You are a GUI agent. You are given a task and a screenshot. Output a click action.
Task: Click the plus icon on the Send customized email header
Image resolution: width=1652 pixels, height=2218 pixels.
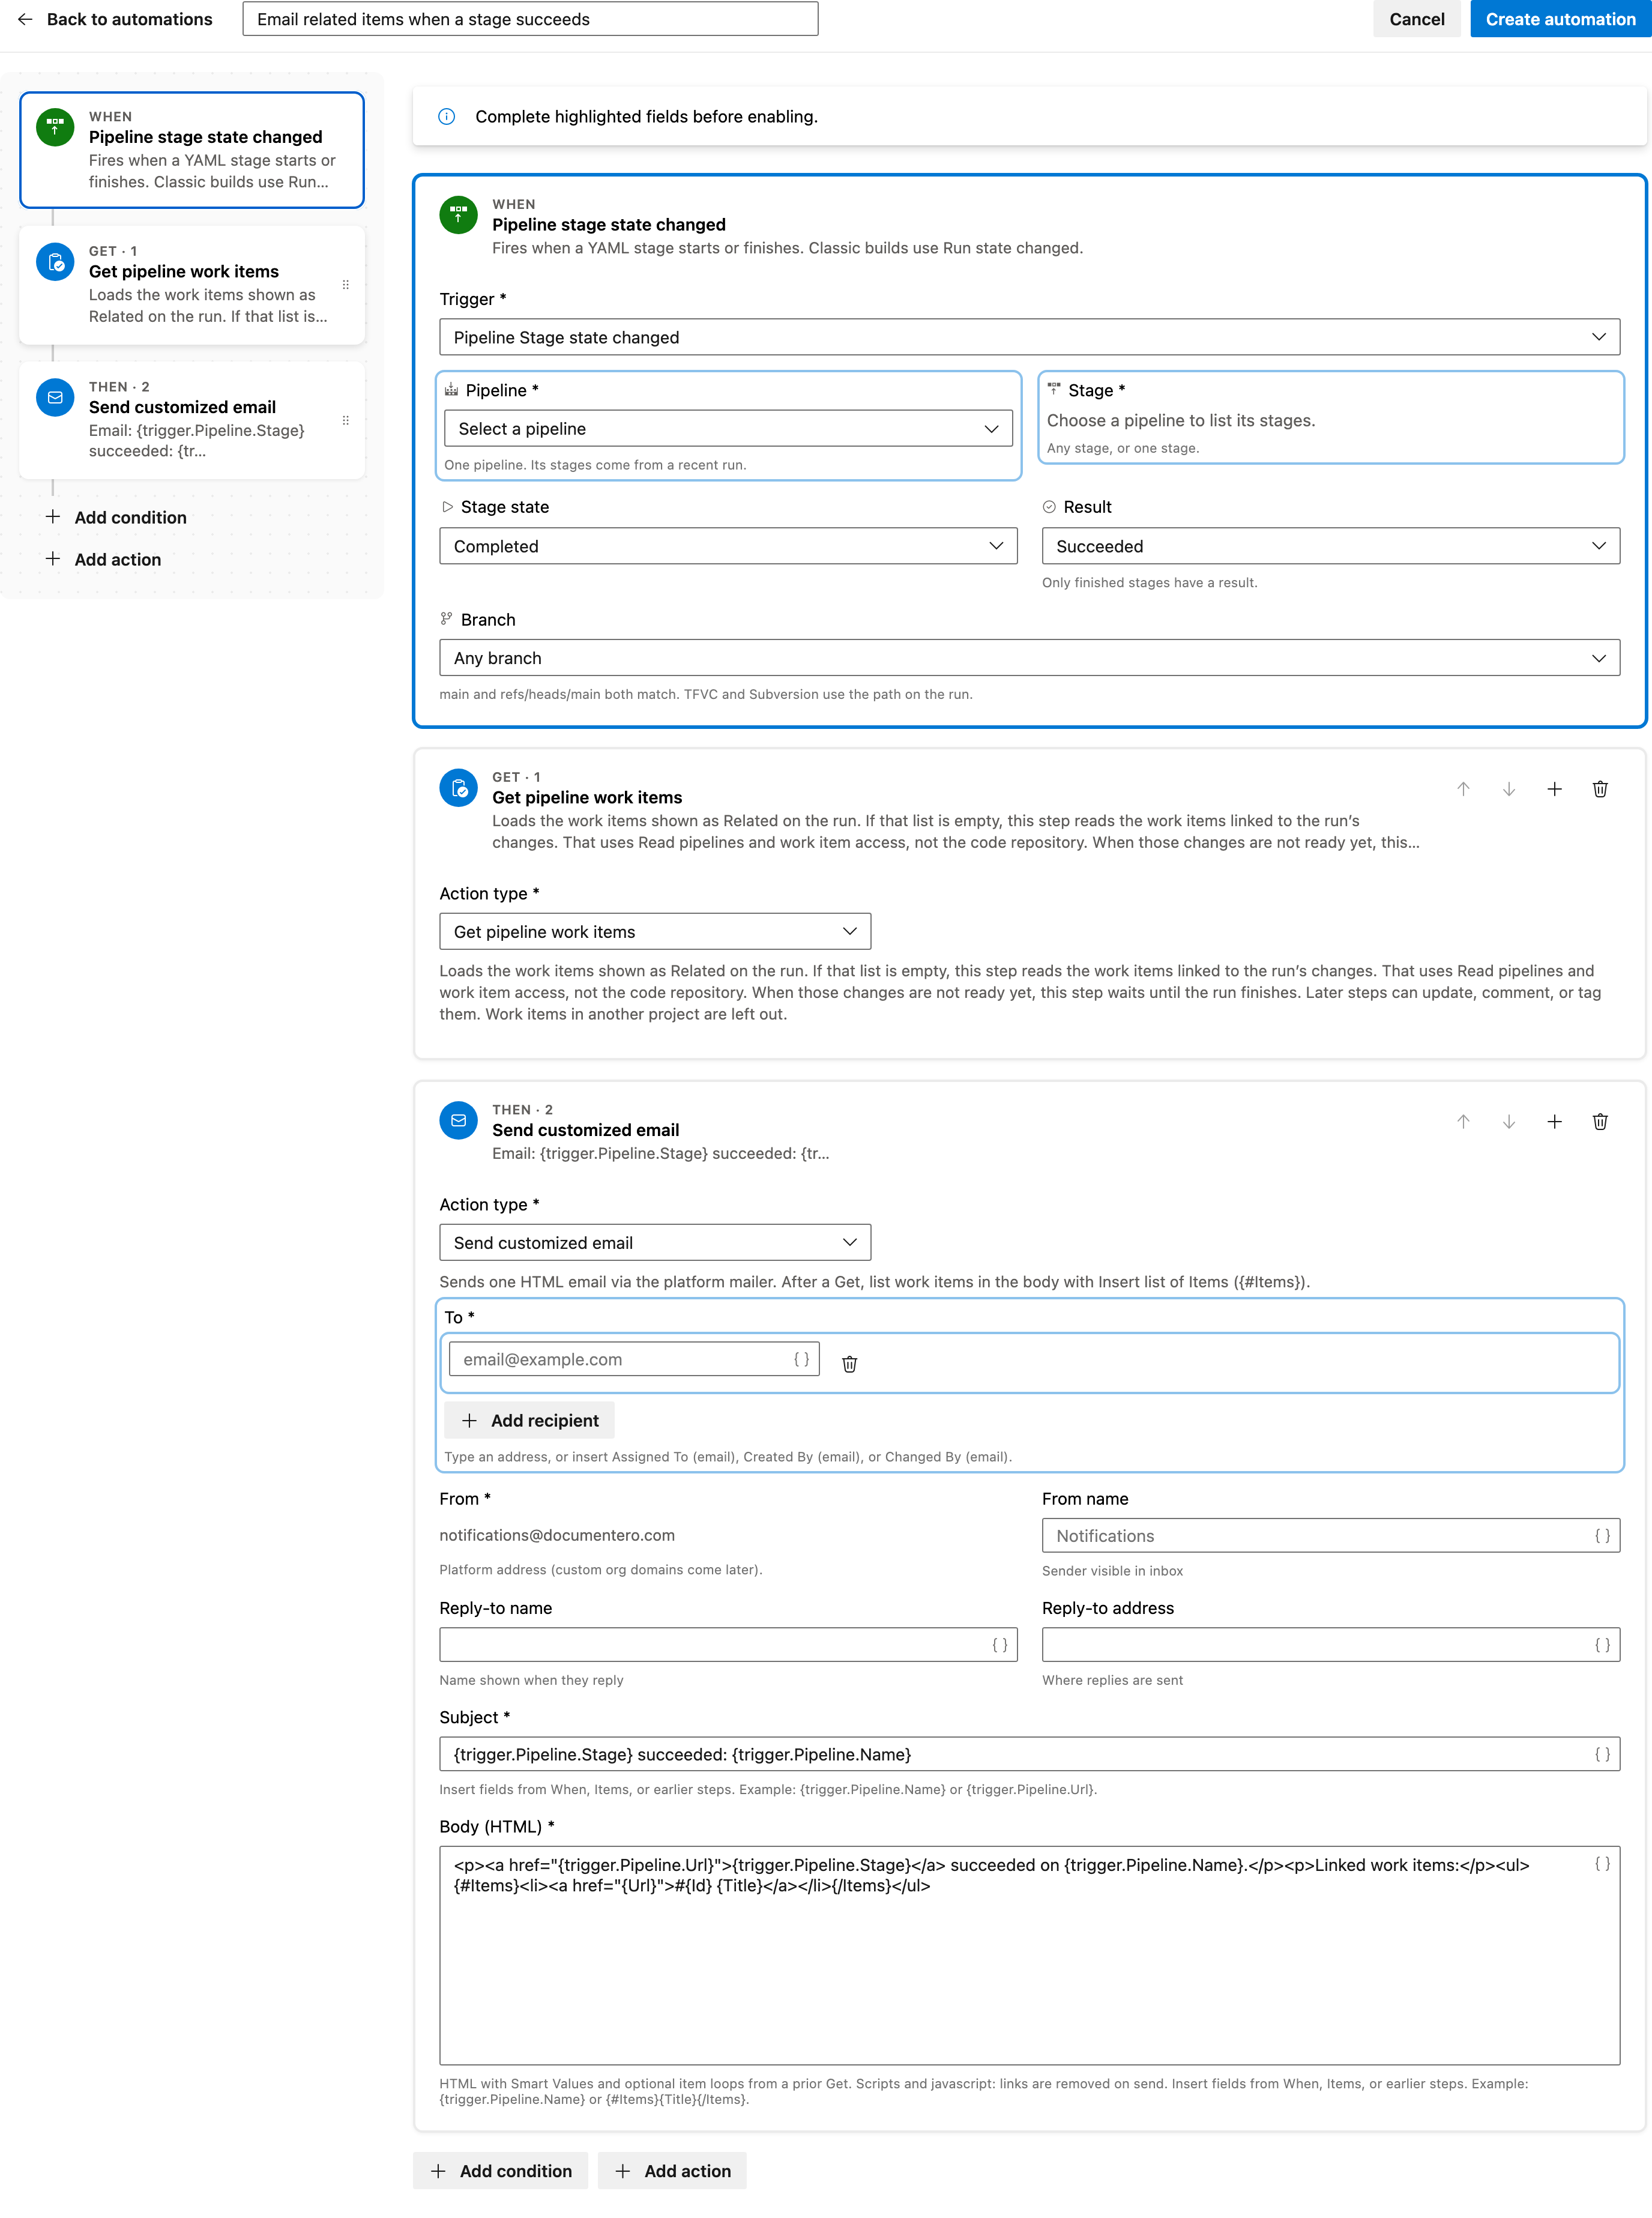(1554, 1122)
